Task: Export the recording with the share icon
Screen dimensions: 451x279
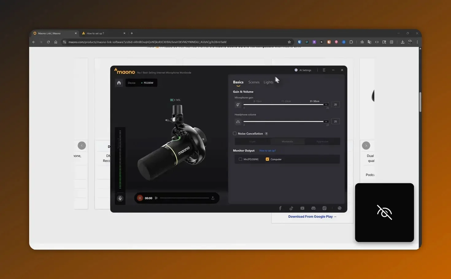Action: coord(213,198)
